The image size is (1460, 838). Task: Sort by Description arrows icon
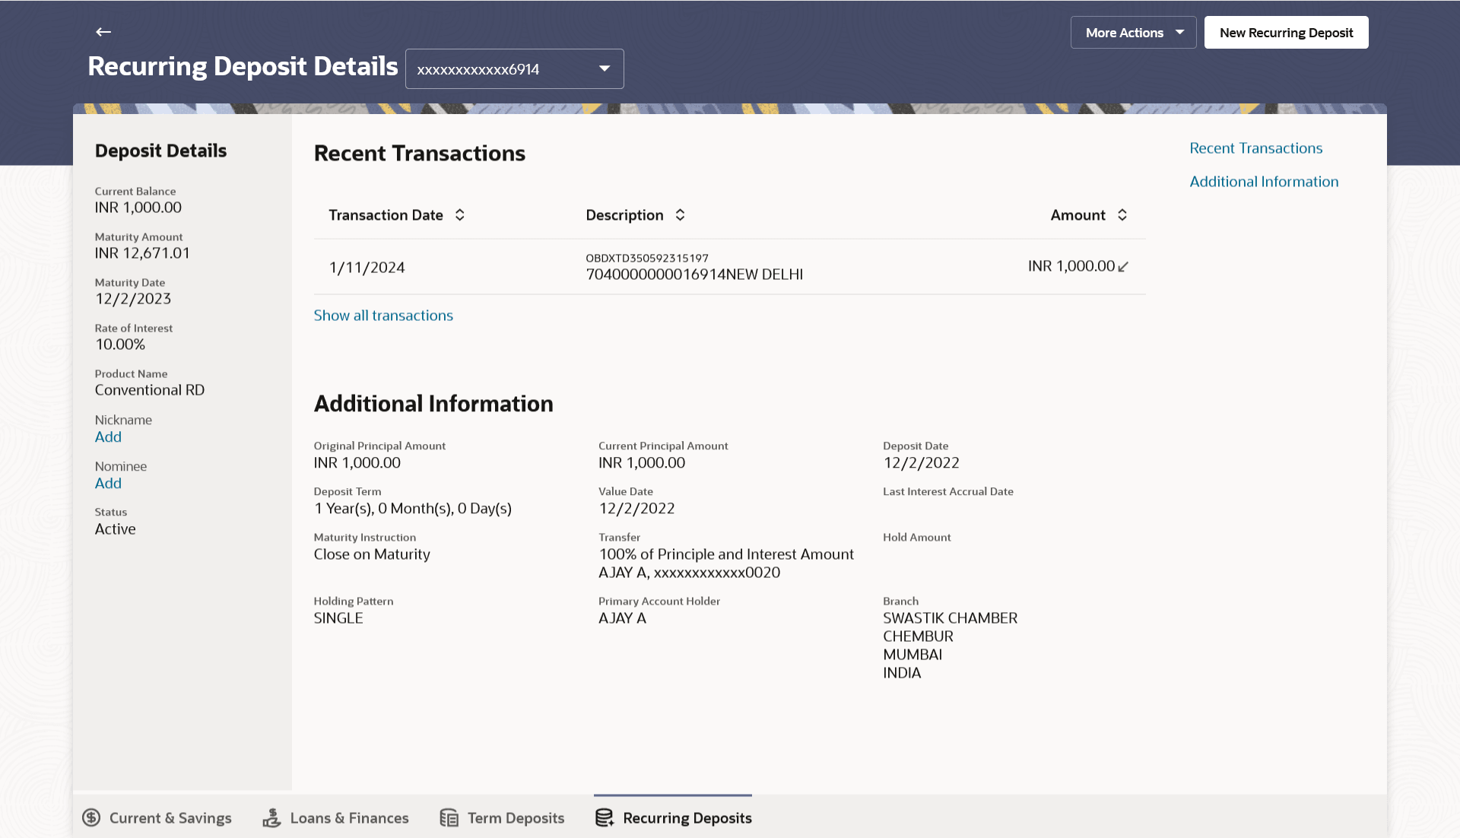tap(681, 215)
